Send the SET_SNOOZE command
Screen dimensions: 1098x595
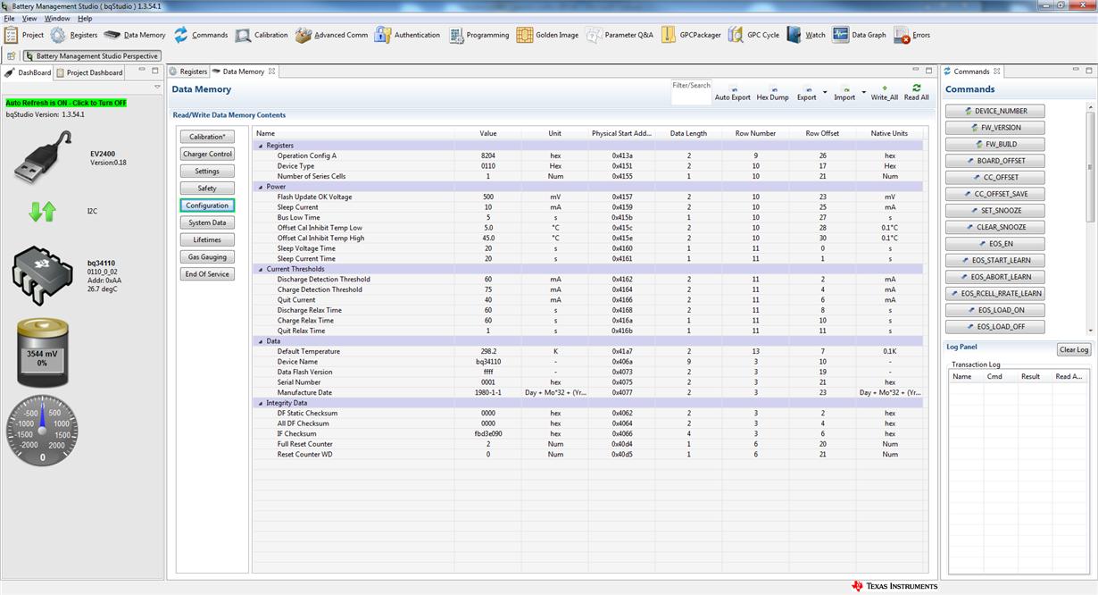point(995,211)
